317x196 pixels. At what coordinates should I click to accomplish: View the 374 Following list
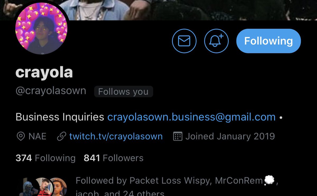coord(45,158)
